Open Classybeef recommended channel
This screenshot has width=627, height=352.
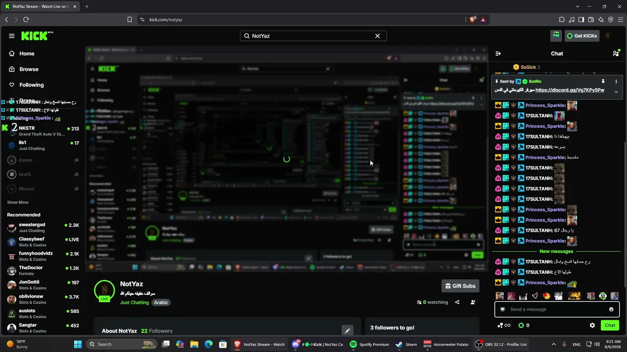[43, 242]
